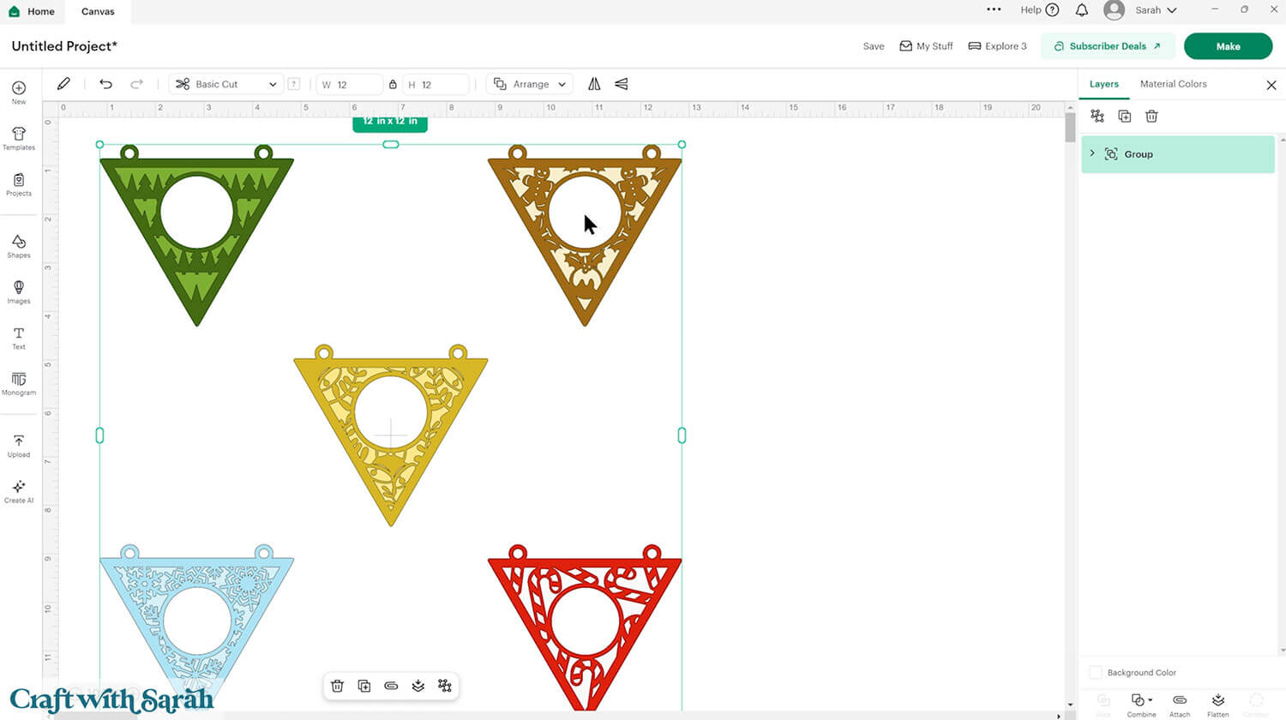The height and width of the screenshot is (720, 1286).
Task: Attach shapes using the floating toolbar paperclip
Action: 391,686
